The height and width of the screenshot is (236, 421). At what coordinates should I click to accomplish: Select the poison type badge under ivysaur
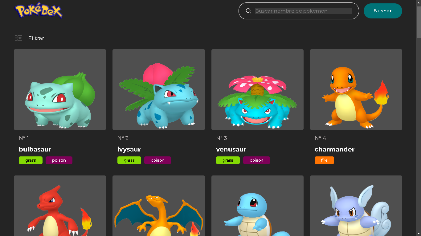click(x=157, y=160)
